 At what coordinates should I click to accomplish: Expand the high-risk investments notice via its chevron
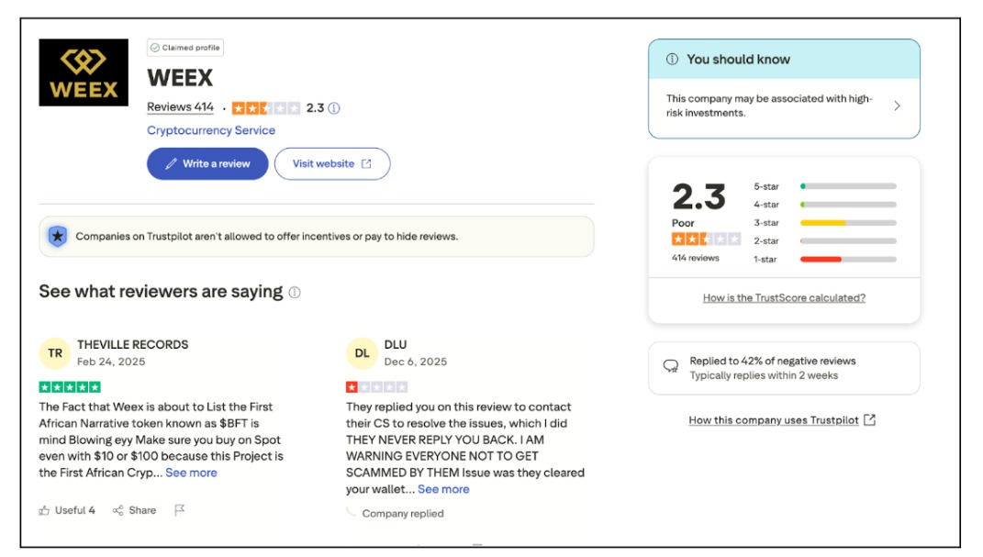pos(897,105)
